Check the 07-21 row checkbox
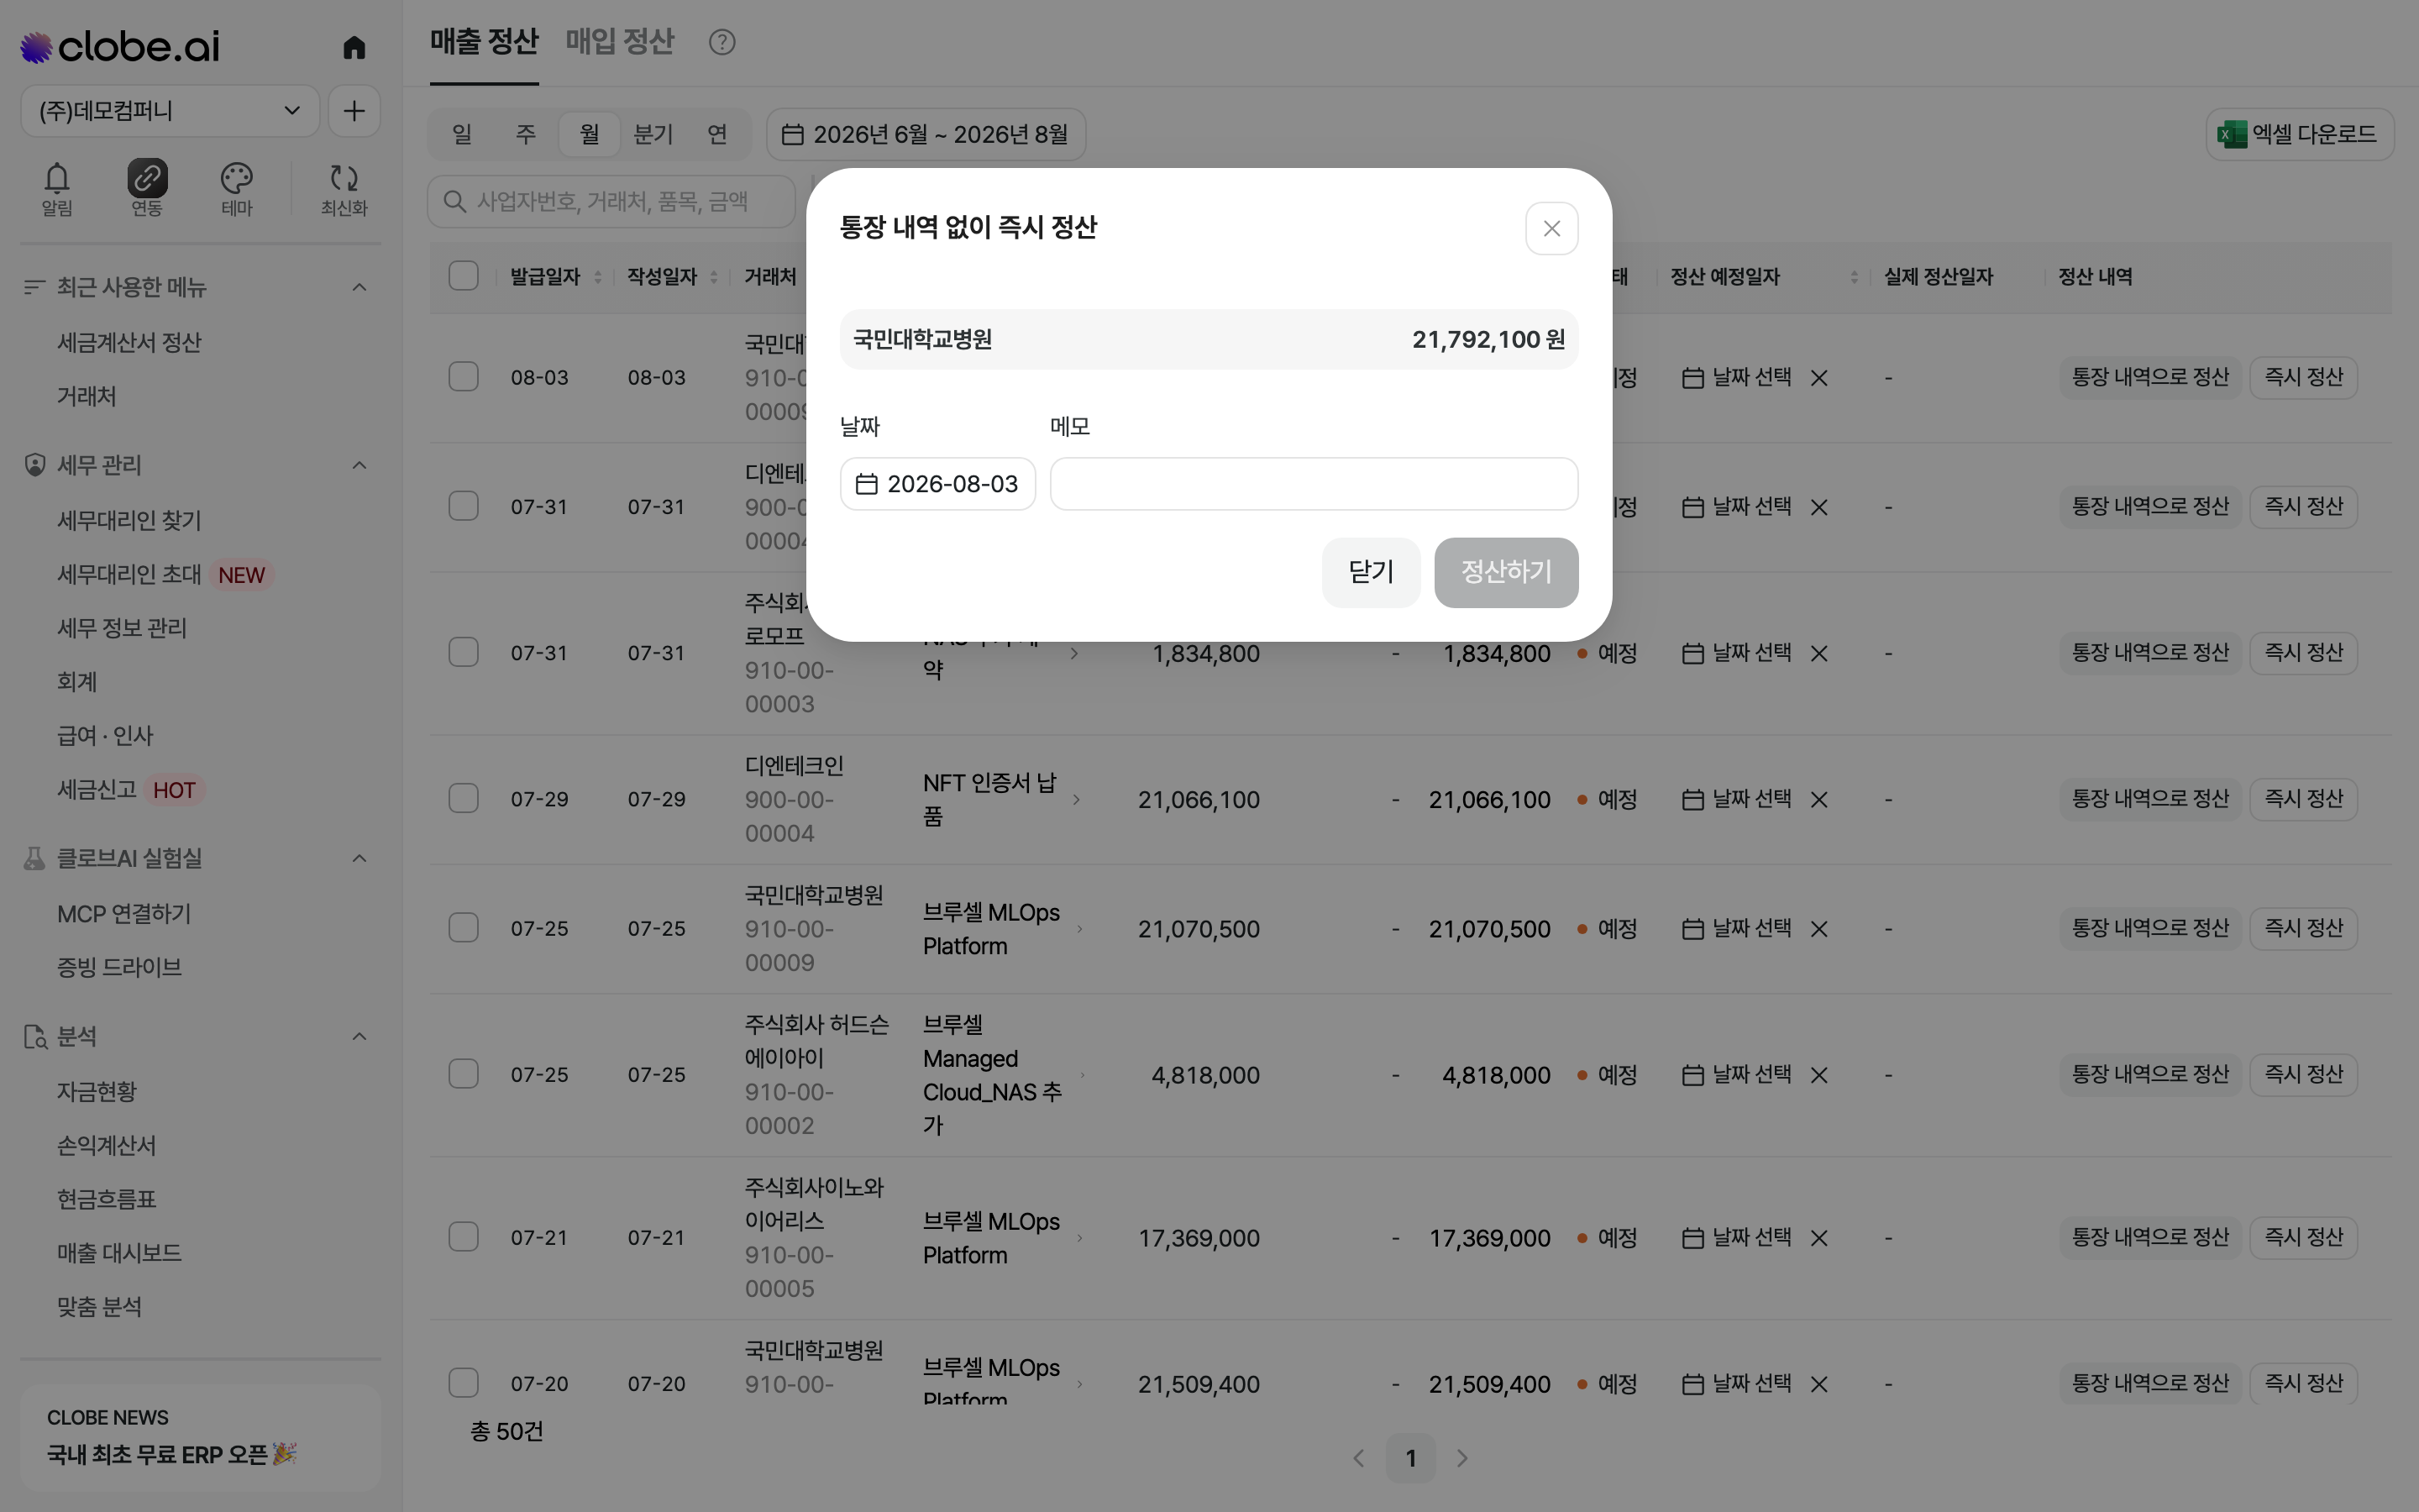2419x1512 pixels. point(463,1237)
